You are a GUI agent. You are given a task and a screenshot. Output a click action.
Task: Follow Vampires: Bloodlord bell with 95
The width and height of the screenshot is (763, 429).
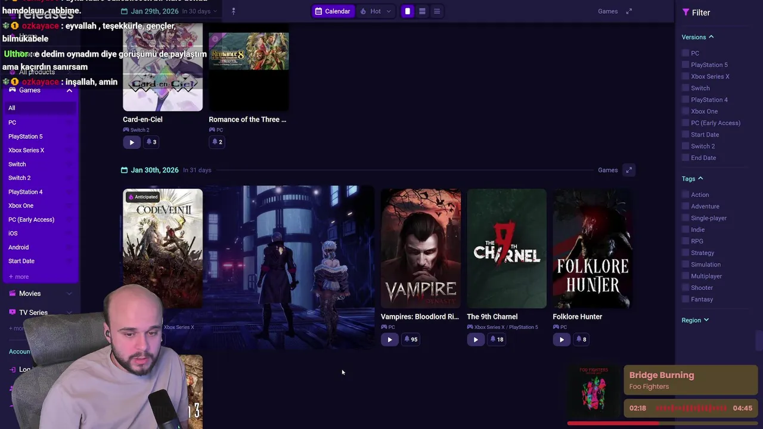tap(411, 340)
